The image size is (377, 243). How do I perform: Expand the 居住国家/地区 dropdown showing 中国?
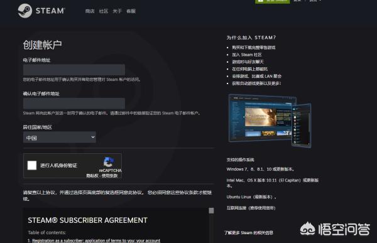point(60,138)
